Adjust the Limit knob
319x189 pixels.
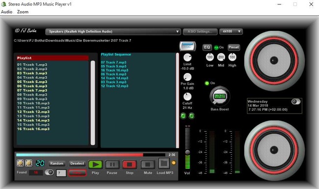(x=187, y=58)
